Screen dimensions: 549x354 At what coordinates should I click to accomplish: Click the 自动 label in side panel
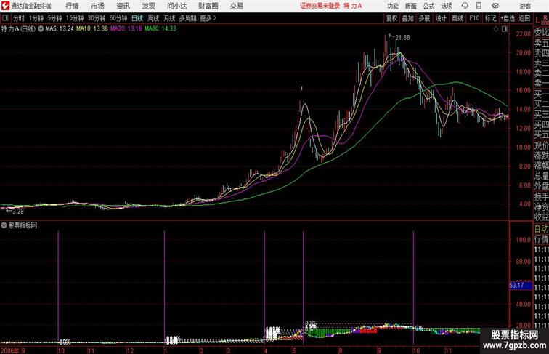[x=541, y=229]
